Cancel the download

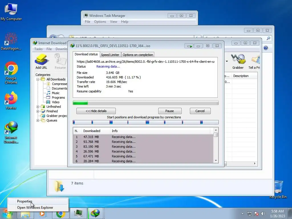click(x=200, y=111)
